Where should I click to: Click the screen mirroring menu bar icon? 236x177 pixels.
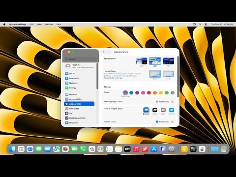click(x=194, y=24)
